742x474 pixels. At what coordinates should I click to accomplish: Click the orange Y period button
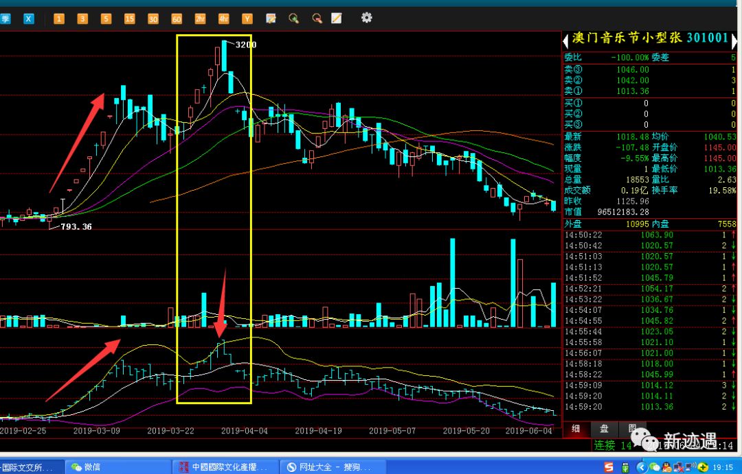pyautogui.click(x=247, y=19)
